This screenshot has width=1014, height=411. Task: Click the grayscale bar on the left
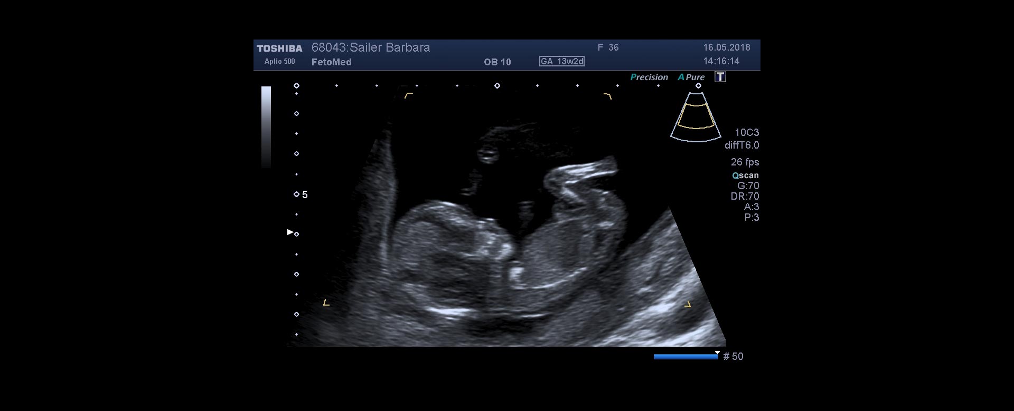(266, 126)
